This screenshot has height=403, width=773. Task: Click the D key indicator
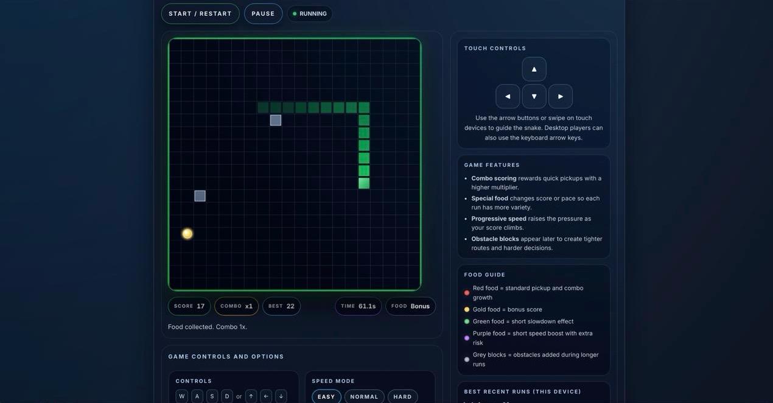[x=227, y=396]
